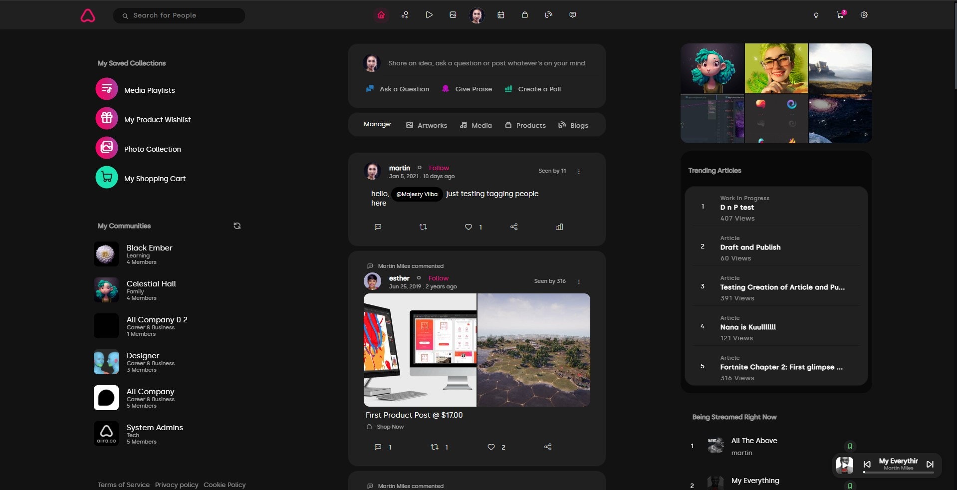Bookmark the All The Above stream
Image resolution: width=957 pixels, height=490 pixels.
[850, 446]
